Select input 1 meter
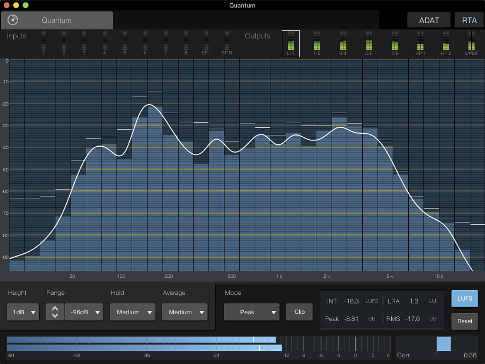This screenshot has width=485, height=364. click(x=43, y=43)
